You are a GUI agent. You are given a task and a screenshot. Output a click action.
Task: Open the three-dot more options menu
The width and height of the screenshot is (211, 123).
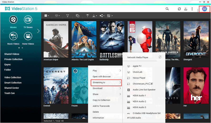tap(192, 9)
